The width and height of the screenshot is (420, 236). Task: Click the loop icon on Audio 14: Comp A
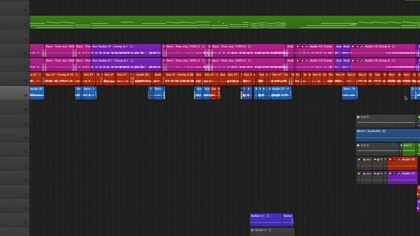394,61
